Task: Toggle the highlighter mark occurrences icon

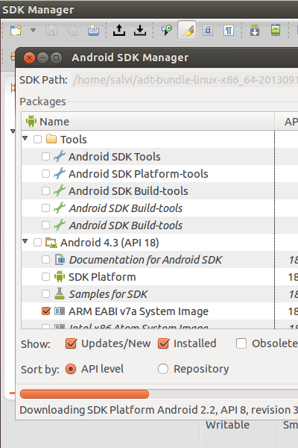Action: click(x=187, y=30)
